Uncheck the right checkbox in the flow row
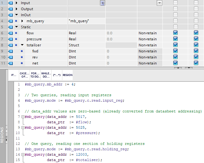This screenshot has height=163, width=204. [x=196, y=33]
